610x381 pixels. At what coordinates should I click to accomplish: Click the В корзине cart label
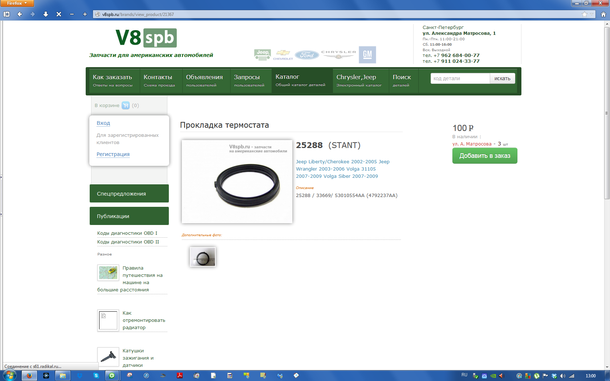coord(107,105)
